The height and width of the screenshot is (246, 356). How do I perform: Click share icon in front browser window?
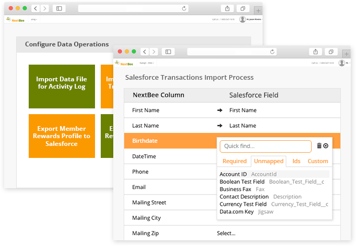coord(316,52)
